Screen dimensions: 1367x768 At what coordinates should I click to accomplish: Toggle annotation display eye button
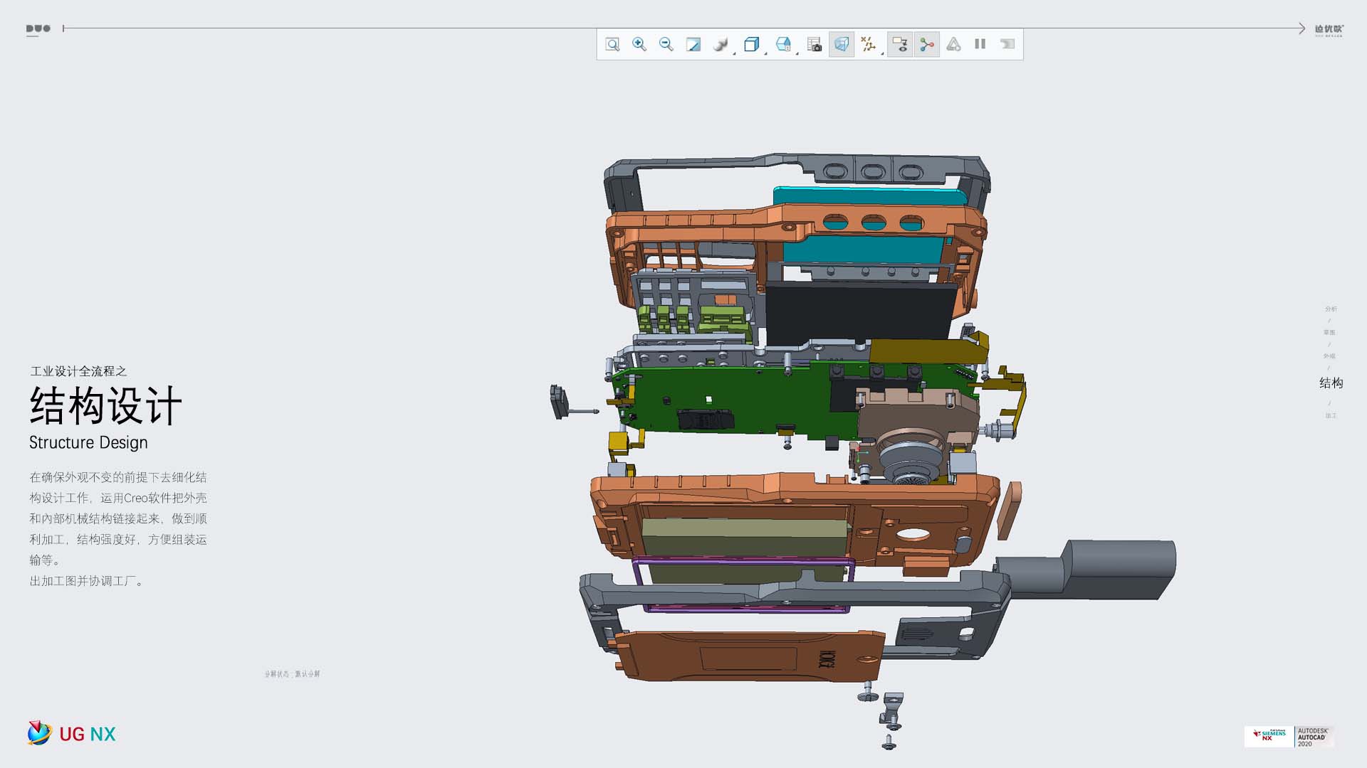[x=900, y=45]
